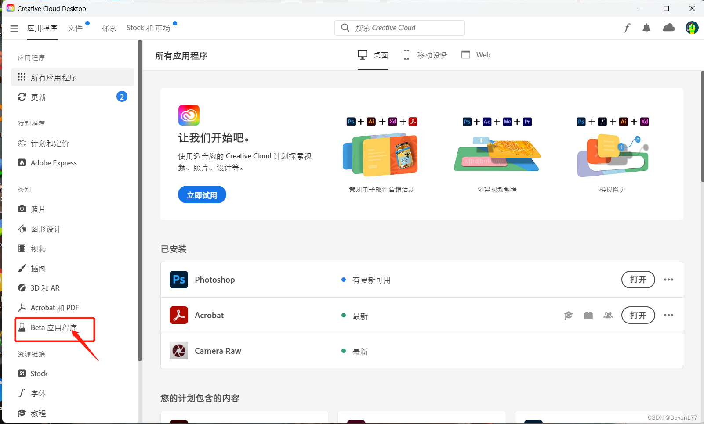Select the 桌面 platform tab
This screenshot has height=424, width=704.
(373, 55)
